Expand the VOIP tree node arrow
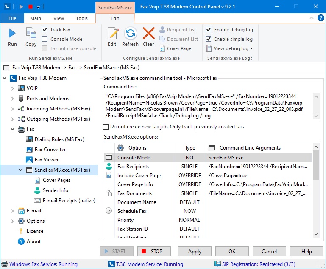This screenshot has height=269, width=326. pos(12,88)
